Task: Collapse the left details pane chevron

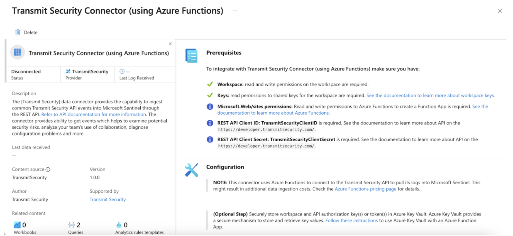Action: (x=170, y=44)
